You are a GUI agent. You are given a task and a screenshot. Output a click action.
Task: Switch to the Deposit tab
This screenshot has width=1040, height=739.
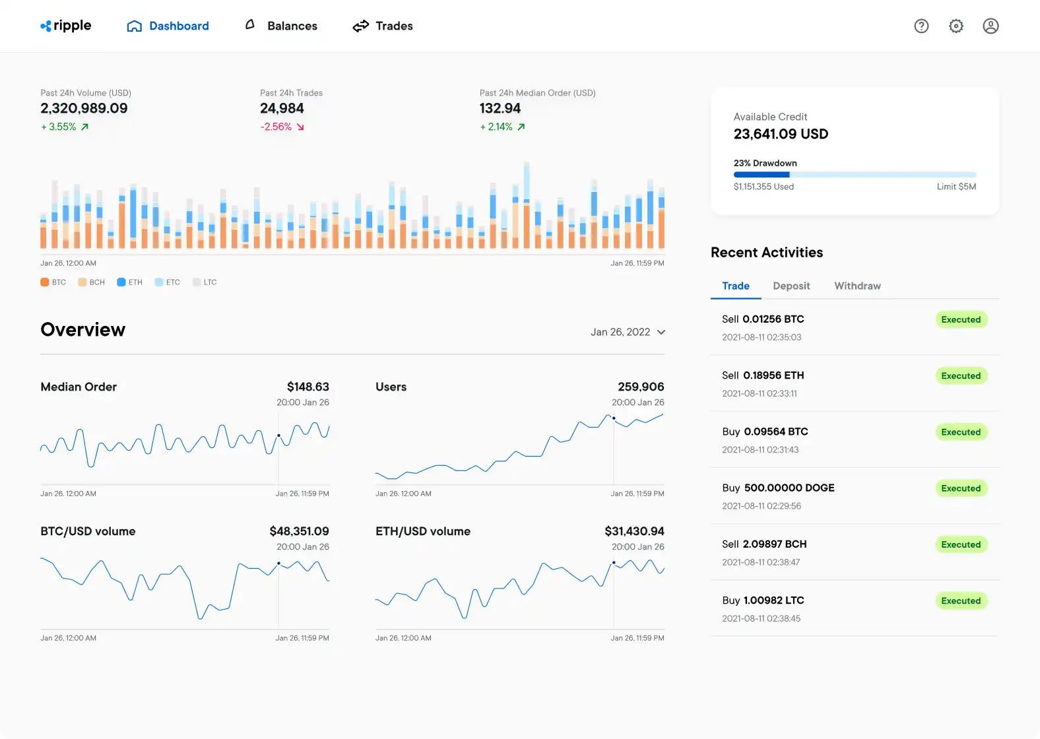pyautogui.click(x=791, y=286)
